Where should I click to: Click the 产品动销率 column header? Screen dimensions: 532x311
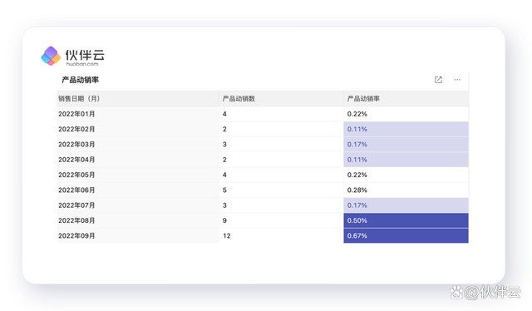pyautogui.click(x=406, y=98)
